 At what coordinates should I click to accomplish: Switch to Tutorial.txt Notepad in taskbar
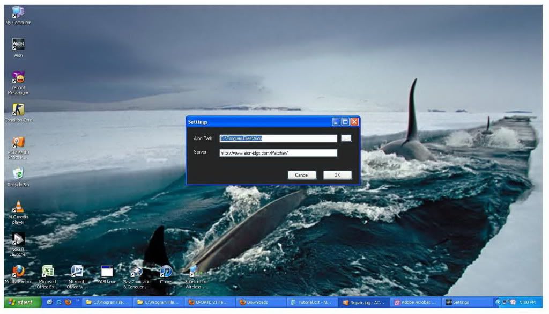(311, 302)
